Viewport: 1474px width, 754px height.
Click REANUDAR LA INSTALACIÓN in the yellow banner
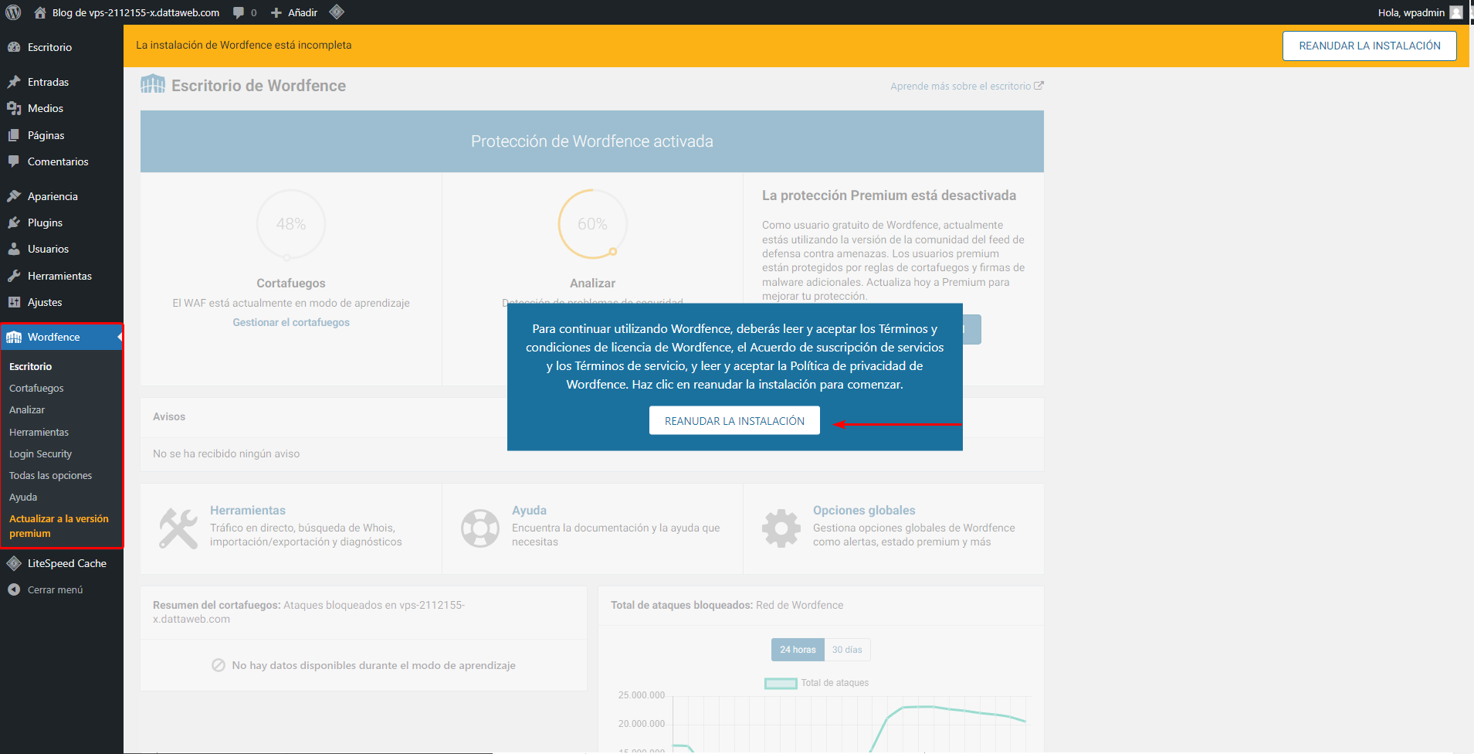1370,46
